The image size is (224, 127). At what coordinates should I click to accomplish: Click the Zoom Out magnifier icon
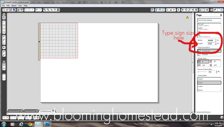coord(48,10)
